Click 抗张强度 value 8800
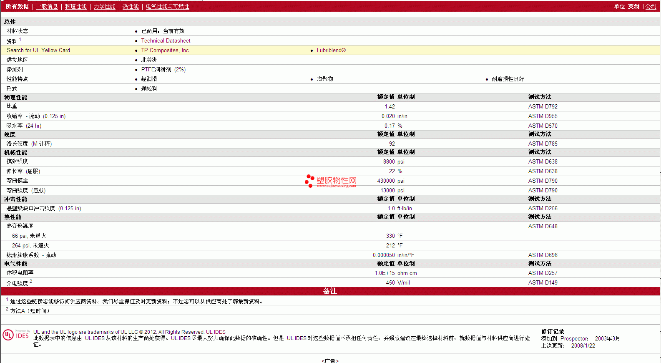The width and height of the screenshot is (661, 363). 389,161
